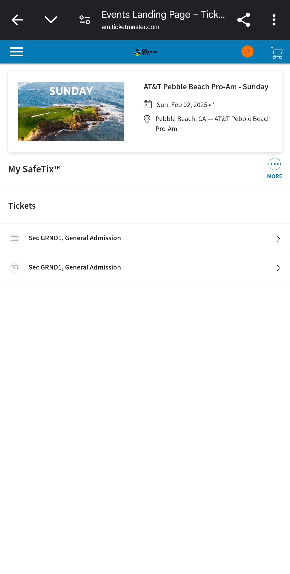290x574 pixels.
Task: Open the hamburger navigation menu
Action: pyautogui.click(x=17, y=52)
